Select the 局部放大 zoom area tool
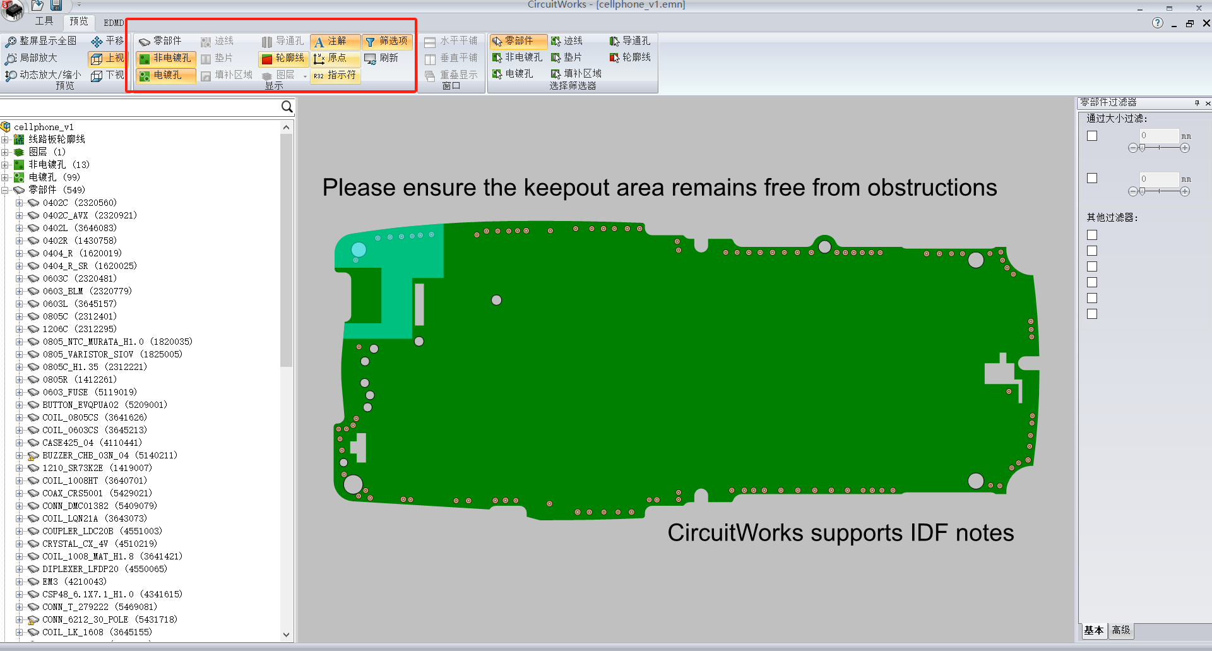The height and width of the screenshot is (651, 1212). point(32,58)
